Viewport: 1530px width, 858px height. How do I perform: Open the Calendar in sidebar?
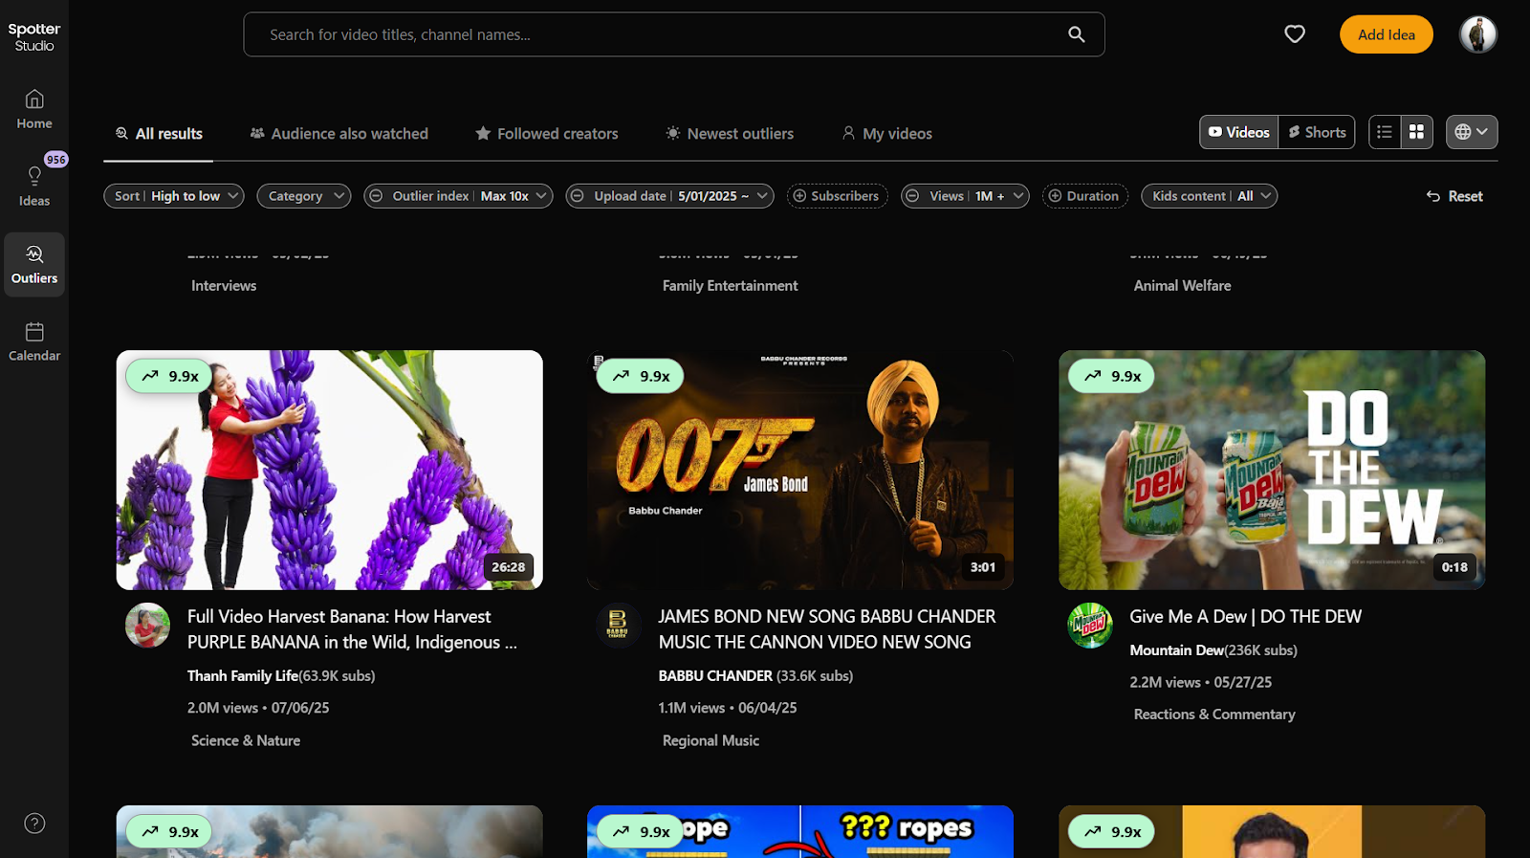coord(34,341)
